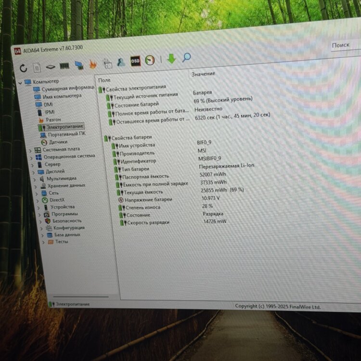Select Датчики in the sidebar tree
Image resolution: width=361 pixels, height=361 pixels.
click(x=58, y=142)
